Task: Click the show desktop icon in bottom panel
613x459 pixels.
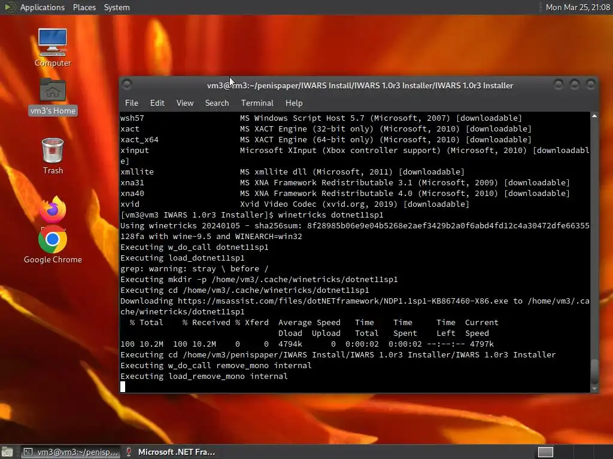Action: tap(7, 452)
